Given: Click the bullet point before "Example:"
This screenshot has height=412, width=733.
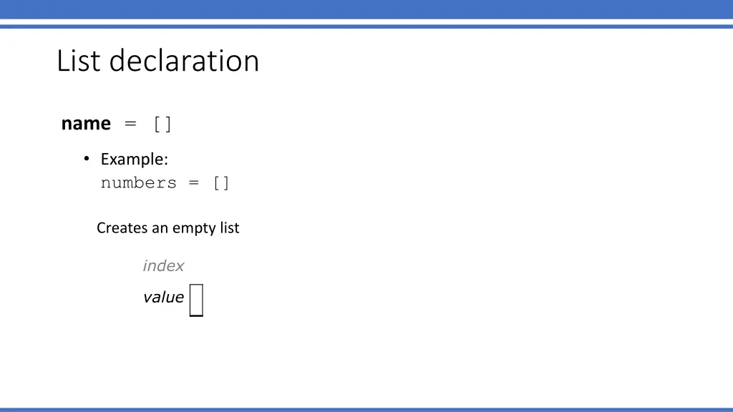Looking at the screenshot, I should (x=86, y=159).
